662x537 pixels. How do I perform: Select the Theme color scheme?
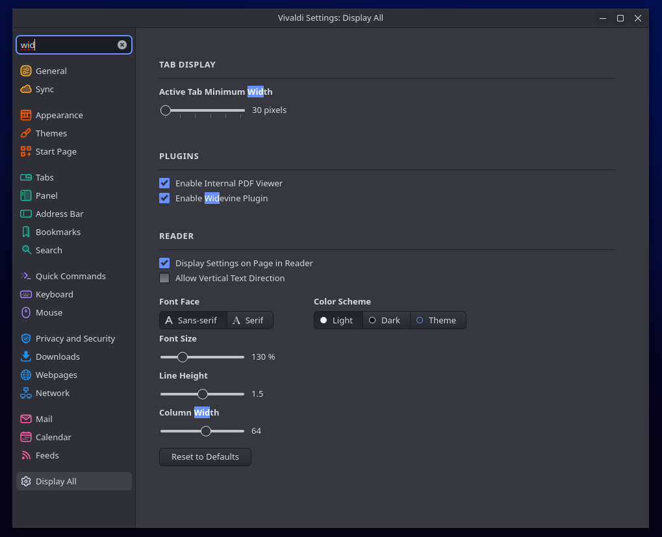click(x=438, y=321)
